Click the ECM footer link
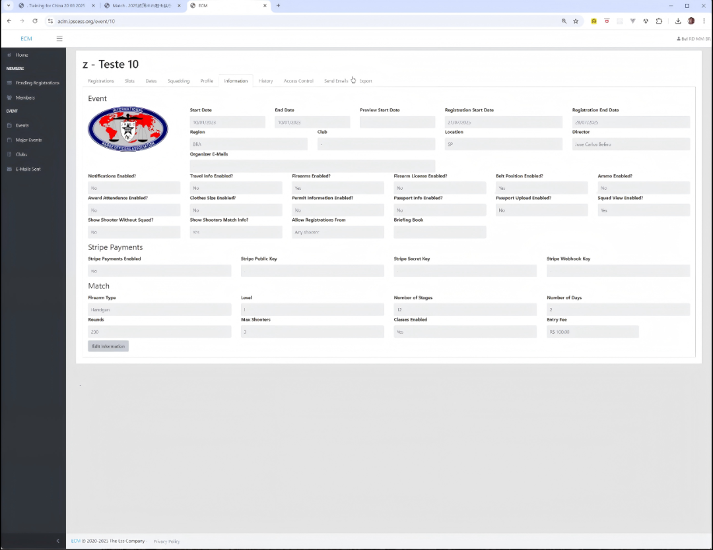The image size is (713, 550). pos(75,541)
